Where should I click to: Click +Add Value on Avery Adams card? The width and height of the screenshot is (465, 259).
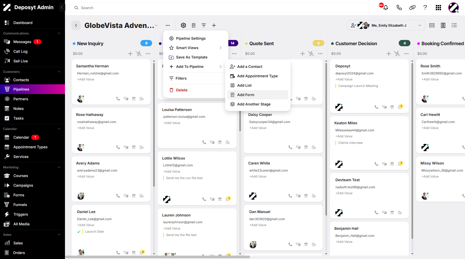(86, 176)
